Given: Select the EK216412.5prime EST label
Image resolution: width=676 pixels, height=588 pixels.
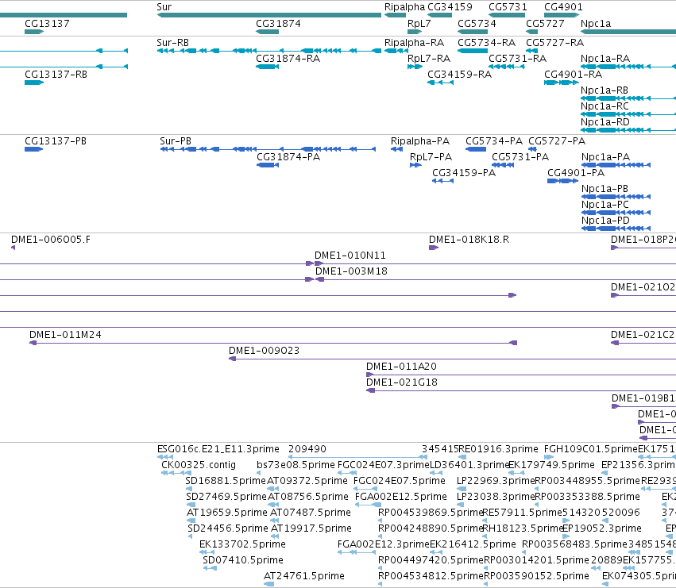Looking at the screenshot, I should click(x=473, y=544).
